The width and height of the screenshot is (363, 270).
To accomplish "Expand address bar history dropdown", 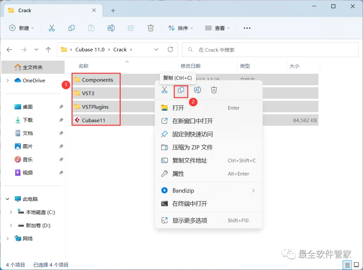I will 156,49.
